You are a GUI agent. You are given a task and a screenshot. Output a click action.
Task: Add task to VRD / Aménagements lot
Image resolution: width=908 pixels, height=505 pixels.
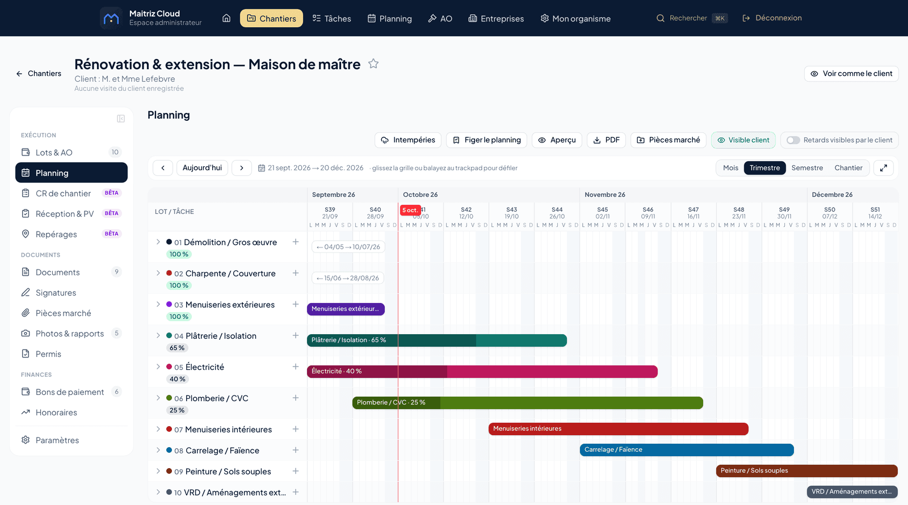pyautogui.click(x=296, y=492)
